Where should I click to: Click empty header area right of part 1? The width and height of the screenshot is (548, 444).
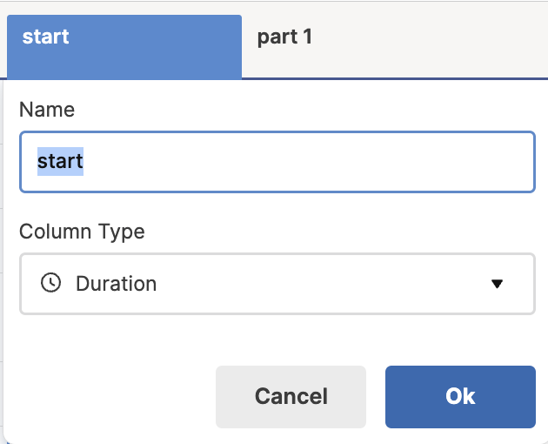coord(435,39)
